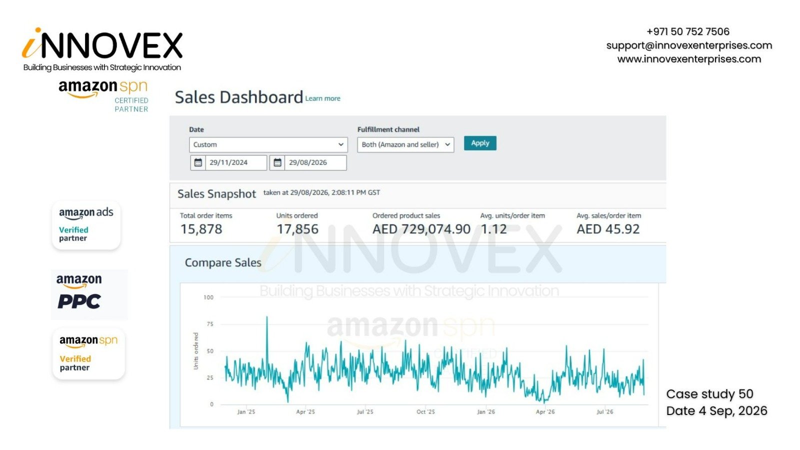
Task: Click the y-axis label 100
Action: pos(208,297)
